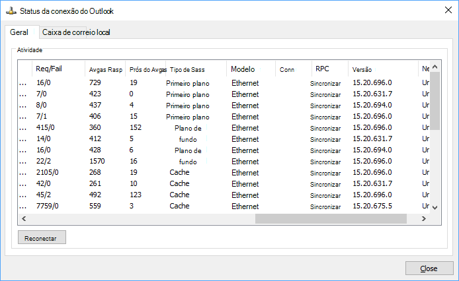Click the right arrow of horizontal scrollbar

[423, 218]
